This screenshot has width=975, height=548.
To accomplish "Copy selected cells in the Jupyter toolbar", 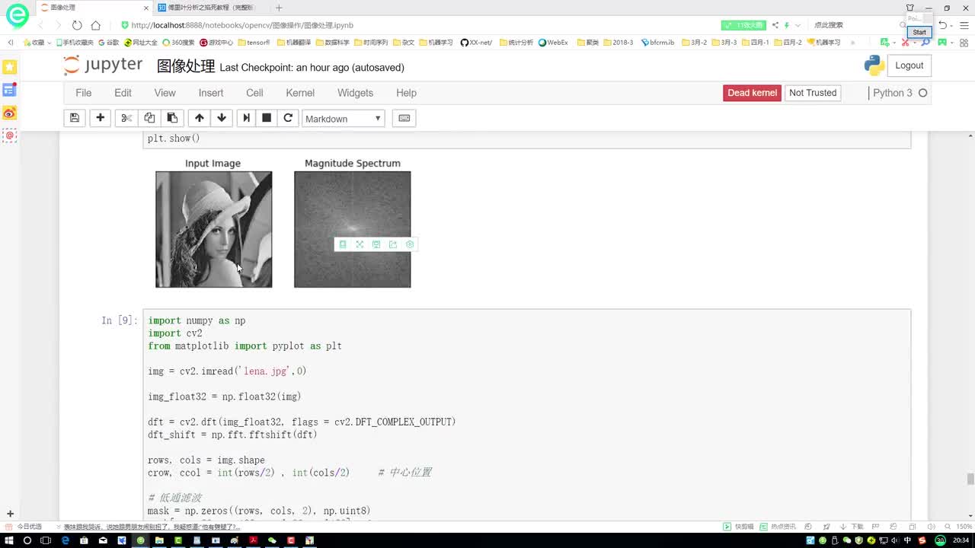I will 149,118.
